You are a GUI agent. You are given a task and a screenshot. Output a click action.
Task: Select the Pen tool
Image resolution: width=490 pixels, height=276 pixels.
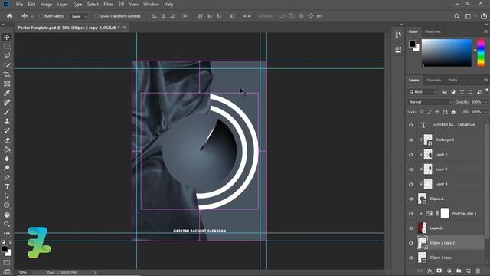click(7, 177)
